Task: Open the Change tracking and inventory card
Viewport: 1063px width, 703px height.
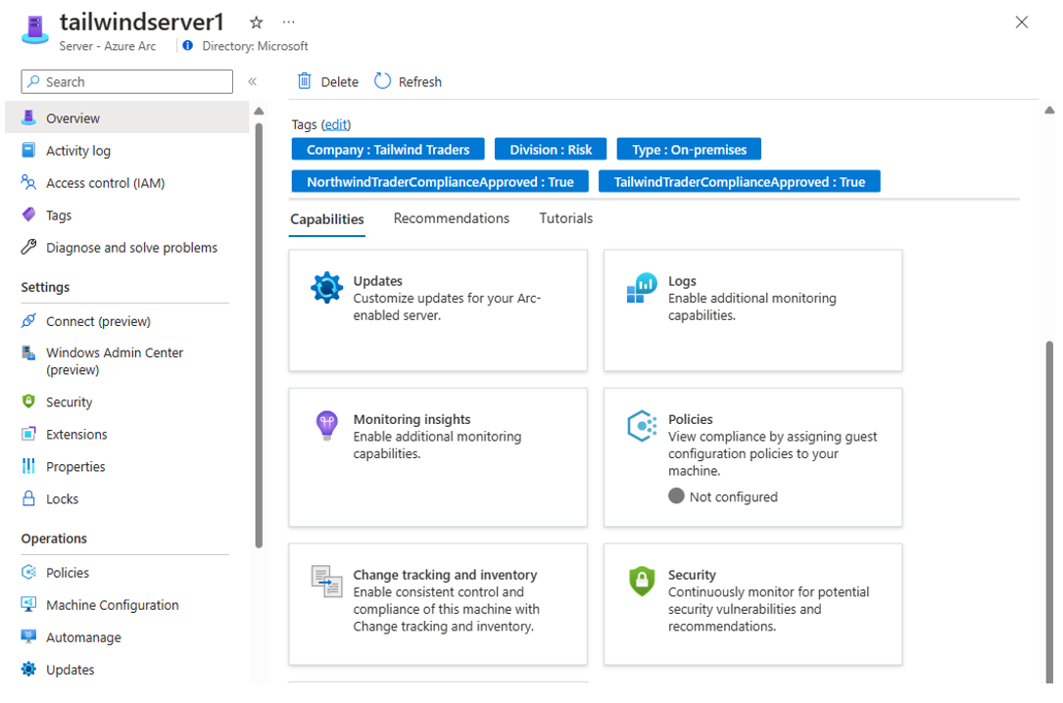Action: pyautogui.click(x=438, y=604)
